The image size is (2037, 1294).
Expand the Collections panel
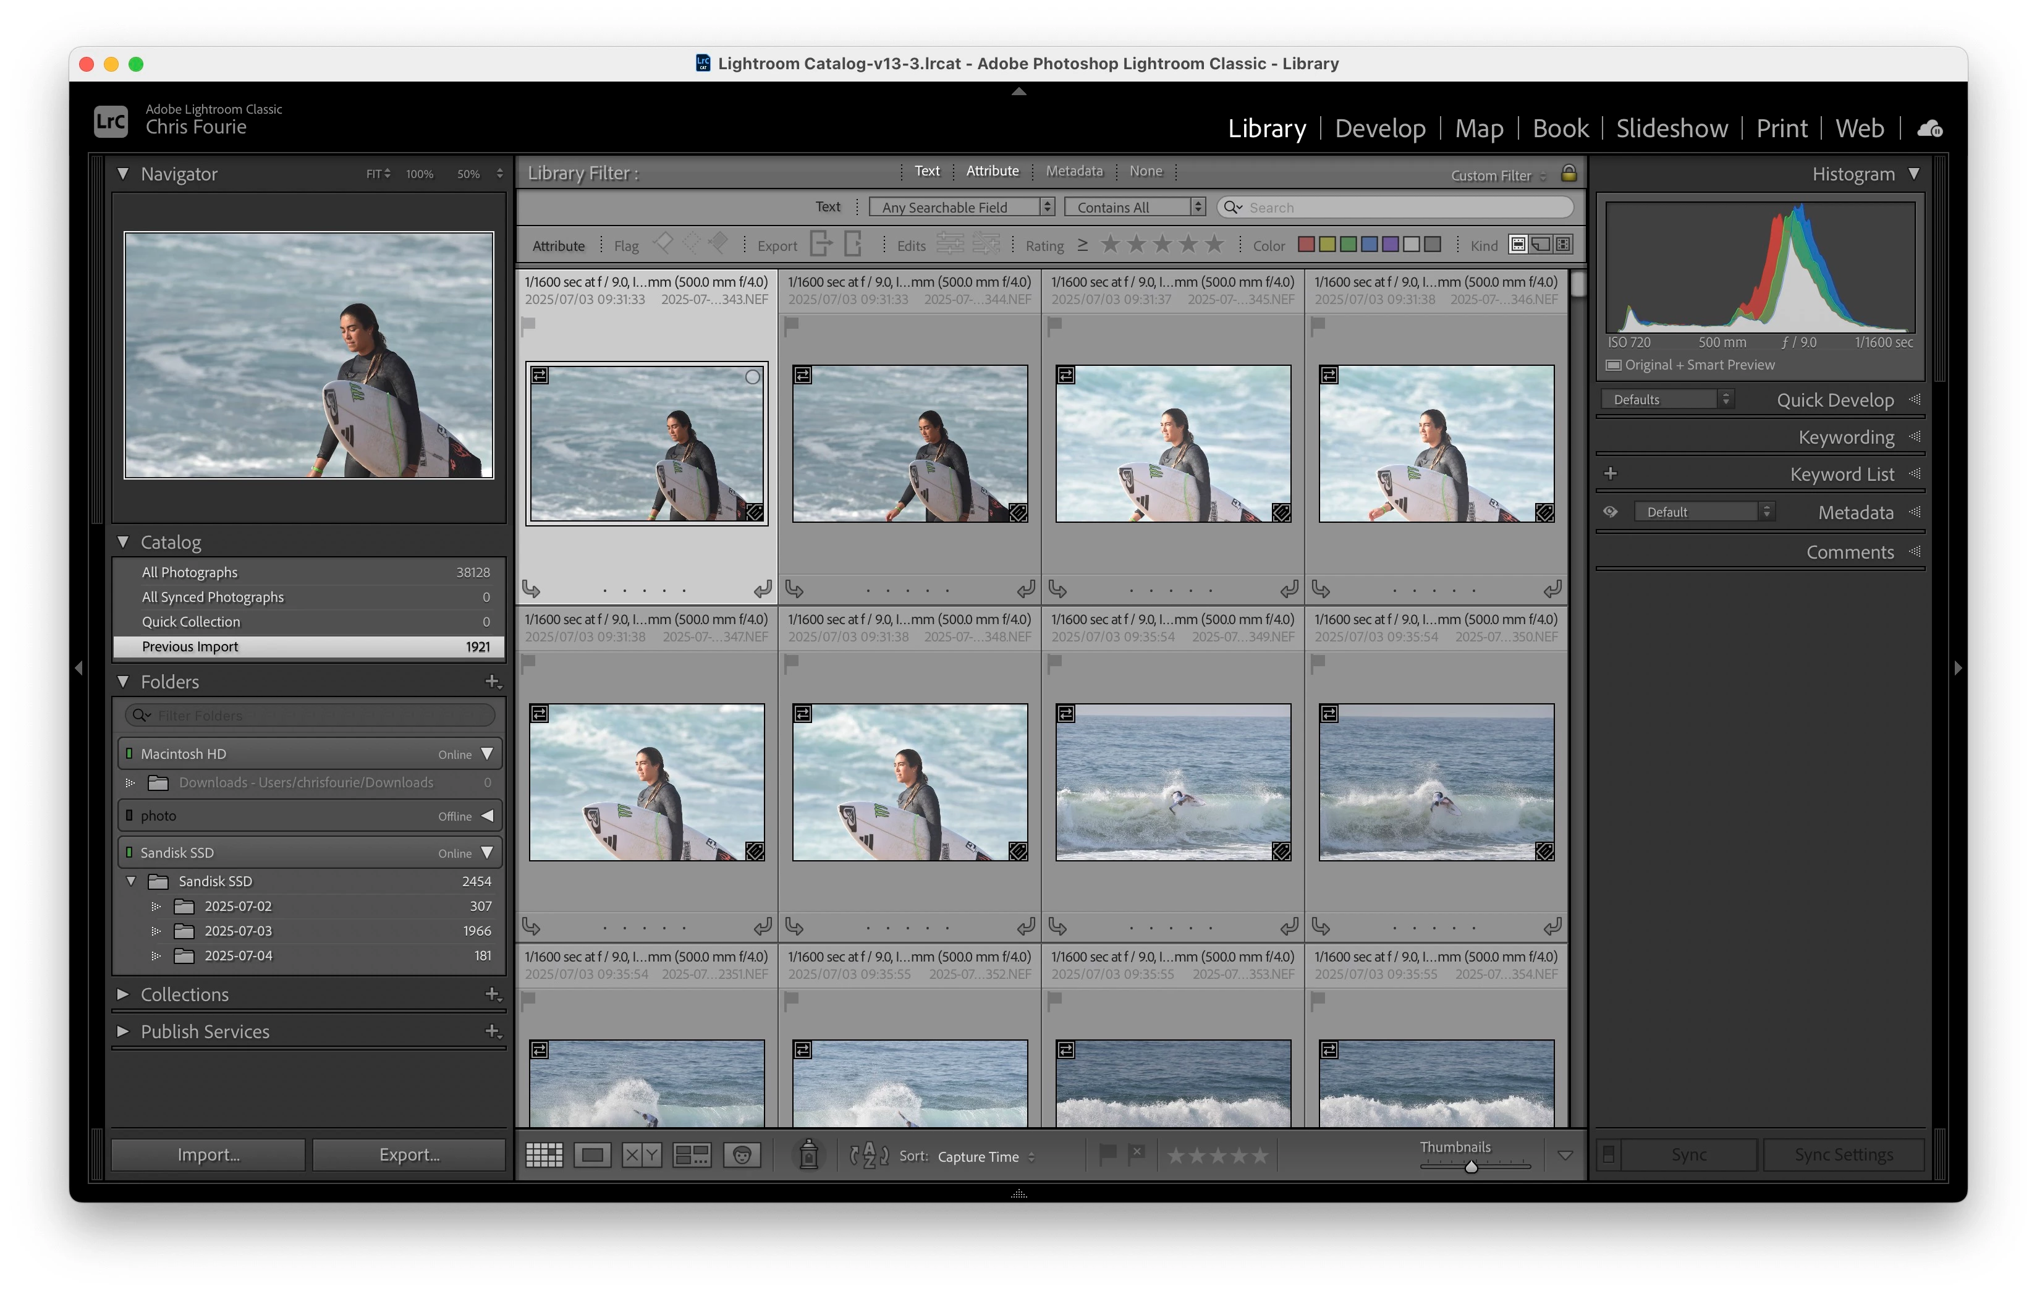(124, 995)
